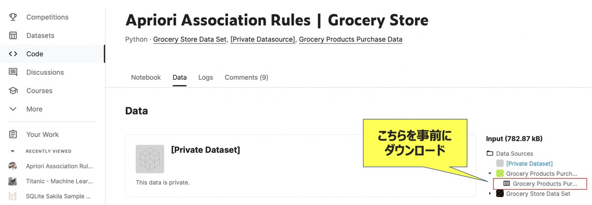Click the Courses graduation cap icon
This screenshot has width=592, height=205.
[13, 91]
